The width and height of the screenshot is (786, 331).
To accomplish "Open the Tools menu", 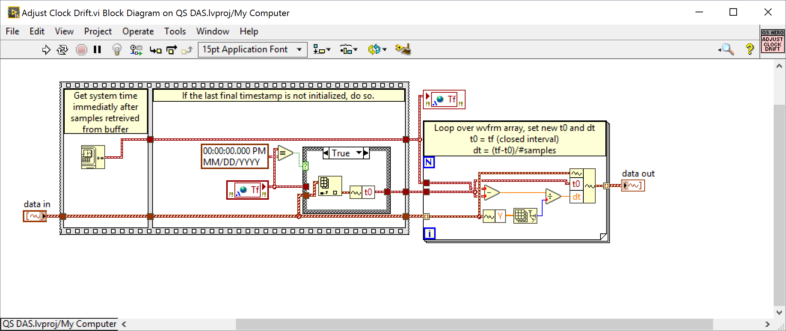I will (x=175, y=31).
